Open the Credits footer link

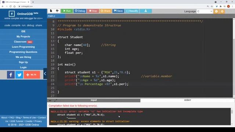pos(29,121)
